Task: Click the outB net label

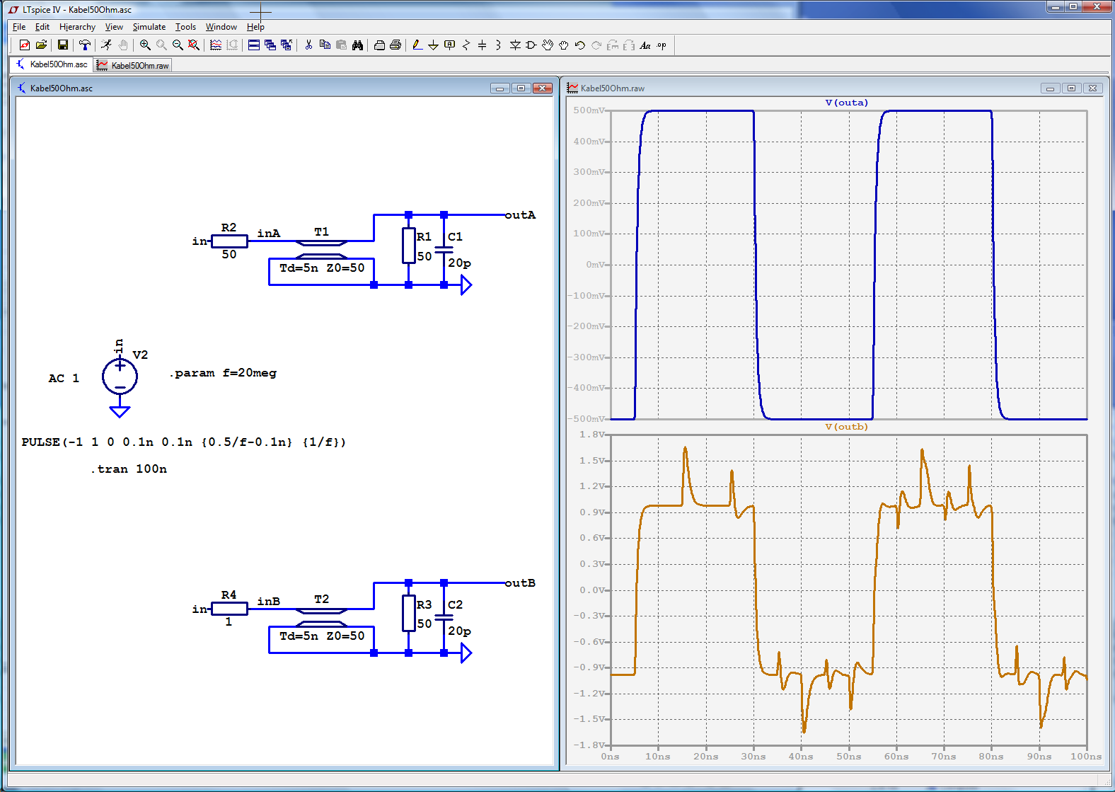Action: [520, 583]
